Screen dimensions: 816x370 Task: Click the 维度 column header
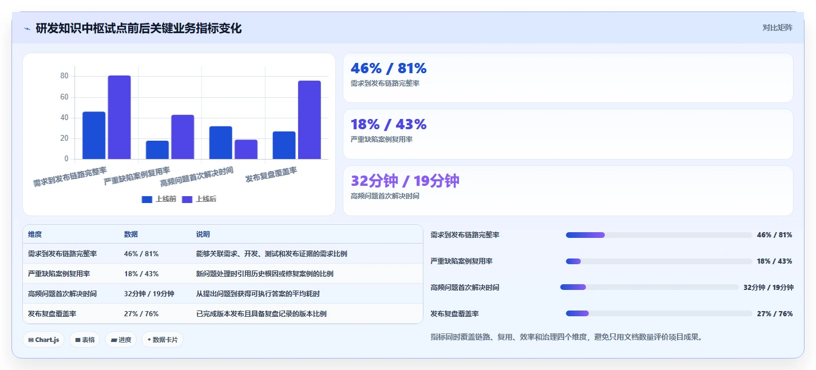coord(35,234)
